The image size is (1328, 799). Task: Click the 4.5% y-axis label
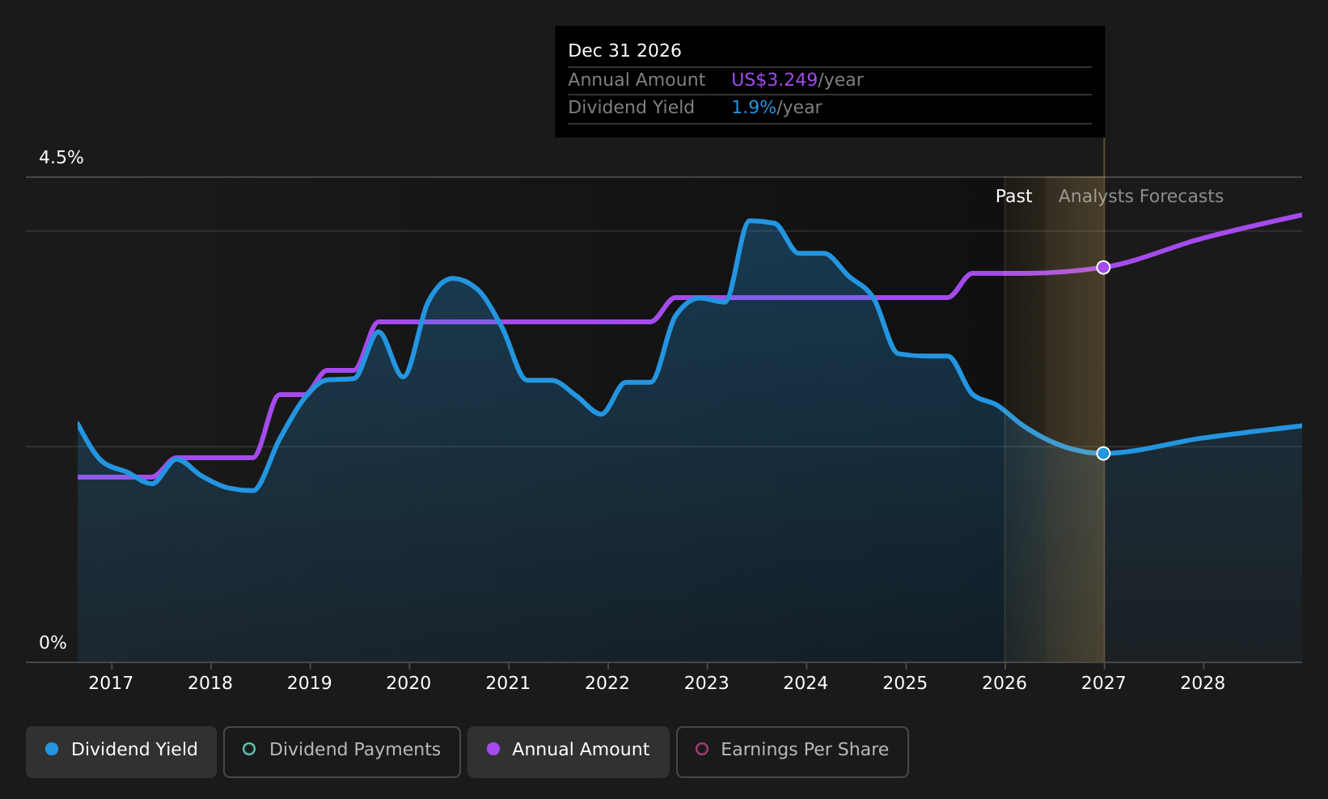(61, 158)
